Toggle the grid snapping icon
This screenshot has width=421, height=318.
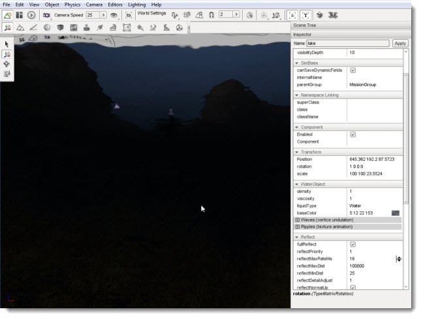click(x=187, y=15)
